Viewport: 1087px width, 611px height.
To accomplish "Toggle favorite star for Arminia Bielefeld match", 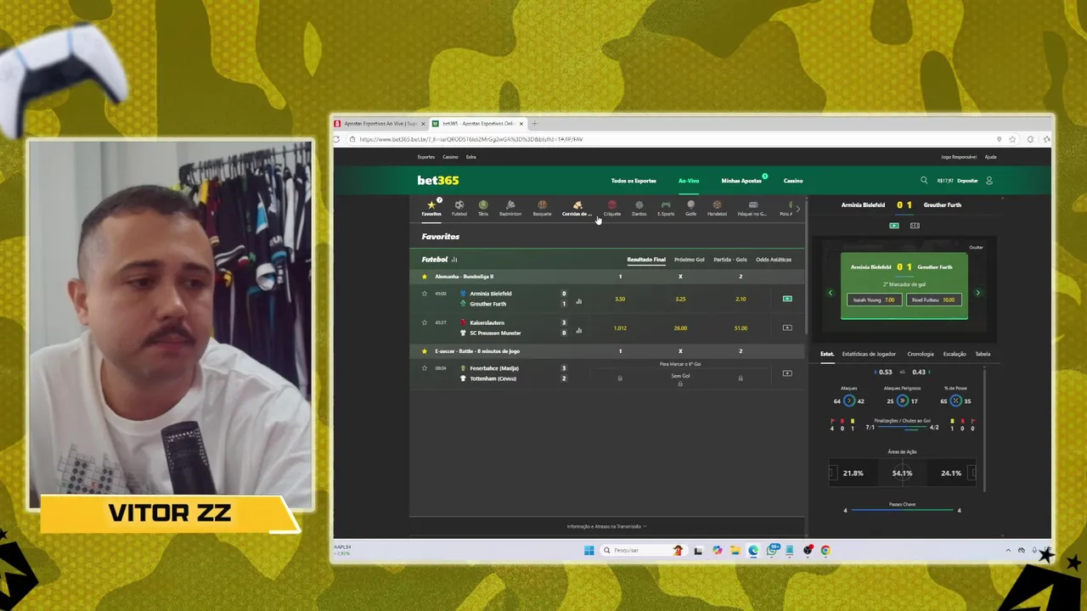I will tap(425, 294).
